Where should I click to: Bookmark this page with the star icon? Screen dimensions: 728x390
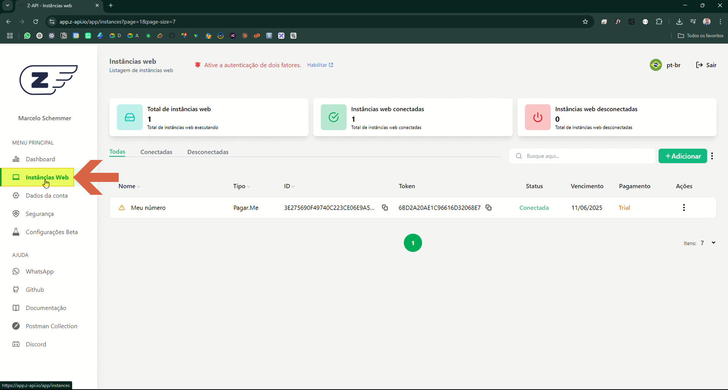coord(585,22)
